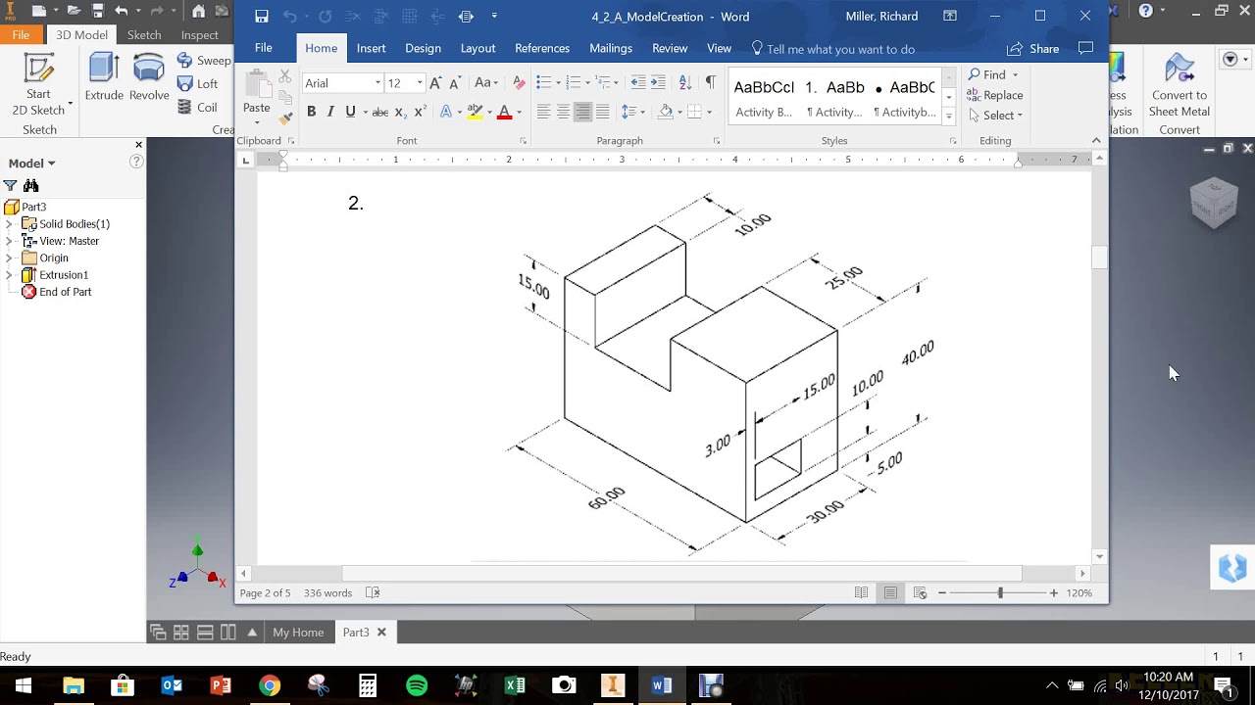Open the binoculars Find tool in Model browser
Image resolution: width=1255 pixels, height=705 pixels.
(30, 185)
